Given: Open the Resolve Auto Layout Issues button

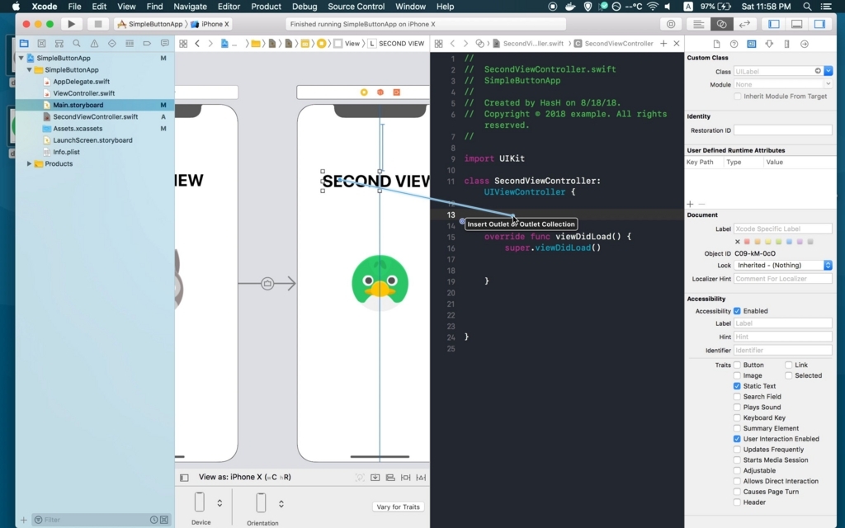Looking at the screenshot, I should [x=421, y=478].
